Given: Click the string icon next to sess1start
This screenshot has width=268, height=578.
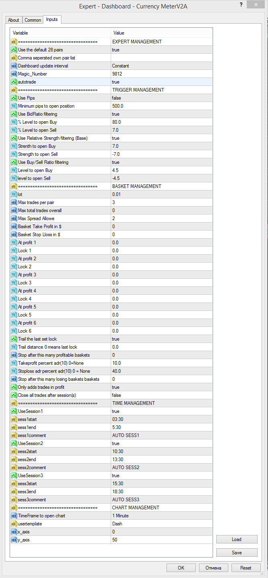Looking at the screenshot, I should 14,419.
